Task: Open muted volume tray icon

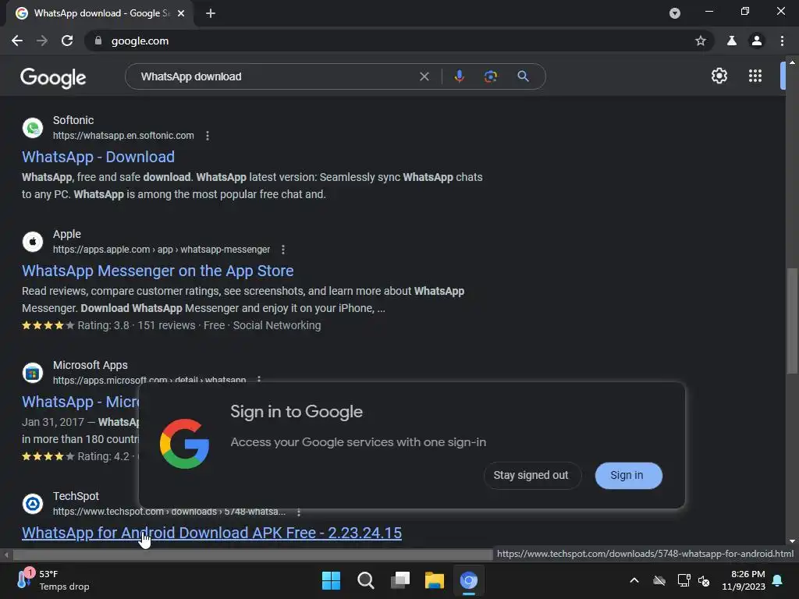Action: pyautogui.click(x=704, y=580)
